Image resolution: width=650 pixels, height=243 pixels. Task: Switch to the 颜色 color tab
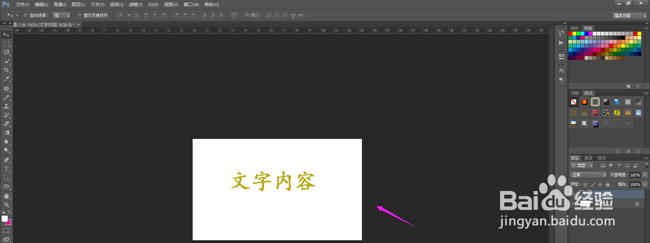(x=575, y=28)
